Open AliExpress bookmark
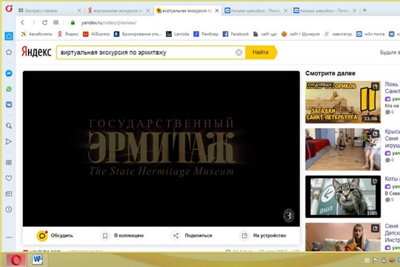 tap(96, 34)
